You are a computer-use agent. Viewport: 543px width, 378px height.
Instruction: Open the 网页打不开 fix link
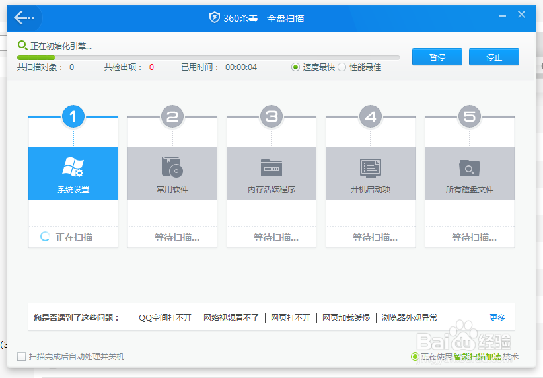[x=291, y=317]
